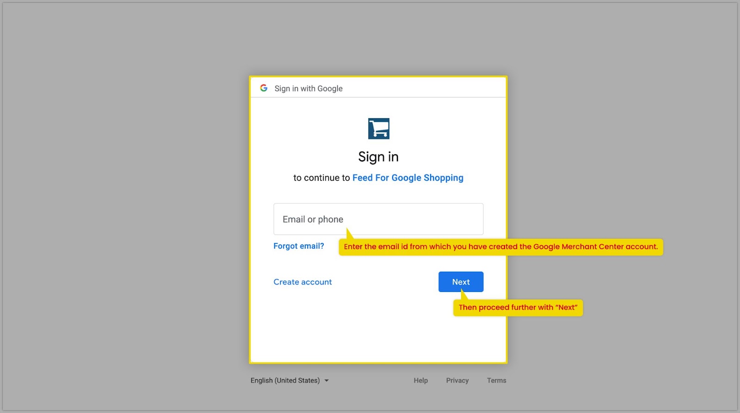This screenshot has width=740, height=413.
Task: Click the 'to continue to' text
Action: click(x=321, y=178)
